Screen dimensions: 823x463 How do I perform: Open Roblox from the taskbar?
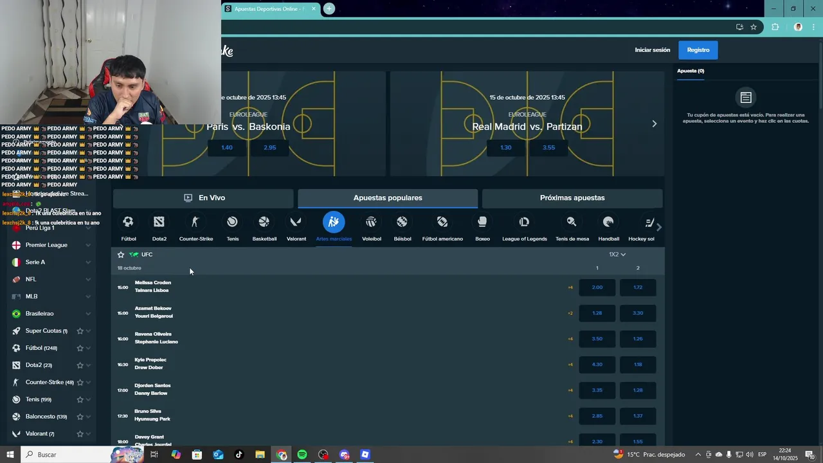point(365,455)
